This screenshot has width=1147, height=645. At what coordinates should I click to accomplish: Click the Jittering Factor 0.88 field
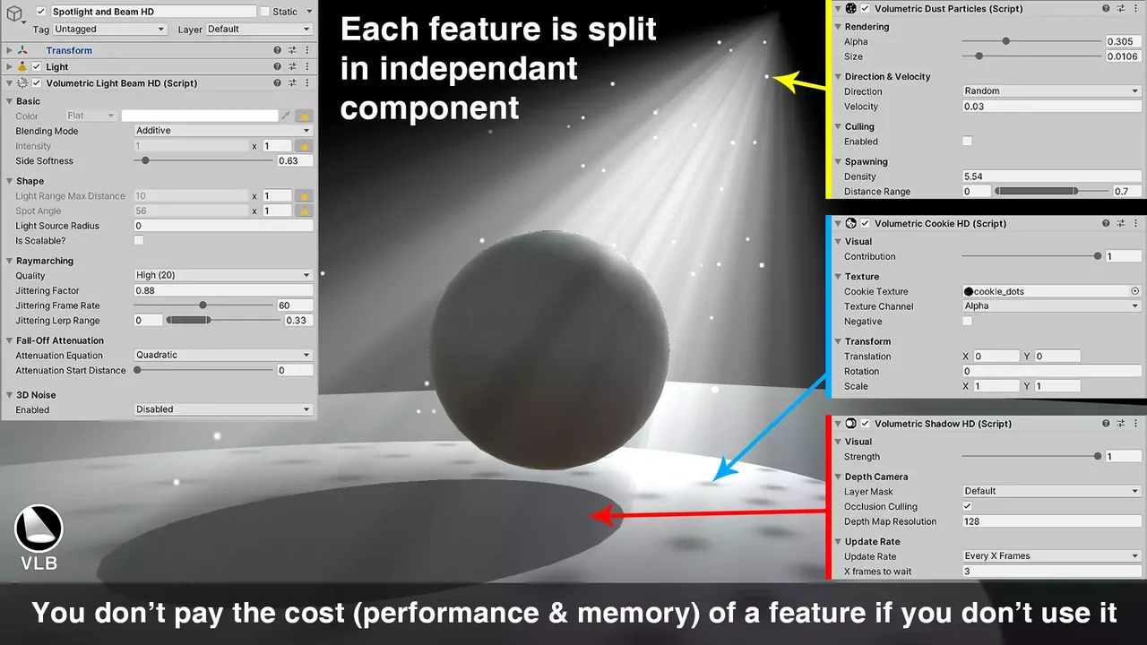223,290
